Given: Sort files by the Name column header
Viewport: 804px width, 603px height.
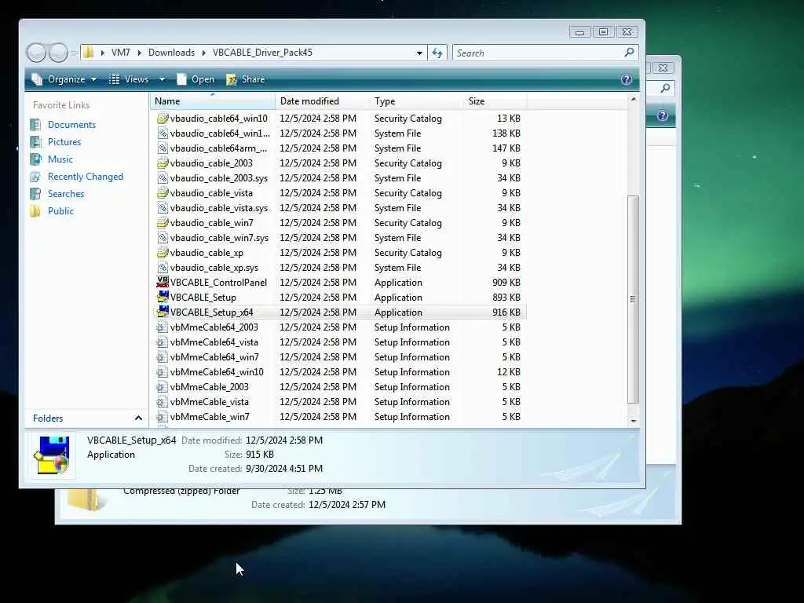Looking at the screenshot, I should tap(212, 101).
